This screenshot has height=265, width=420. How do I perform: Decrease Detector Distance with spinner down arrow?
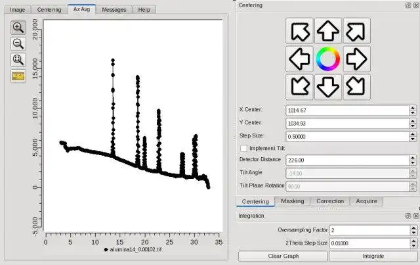(413, 162)
